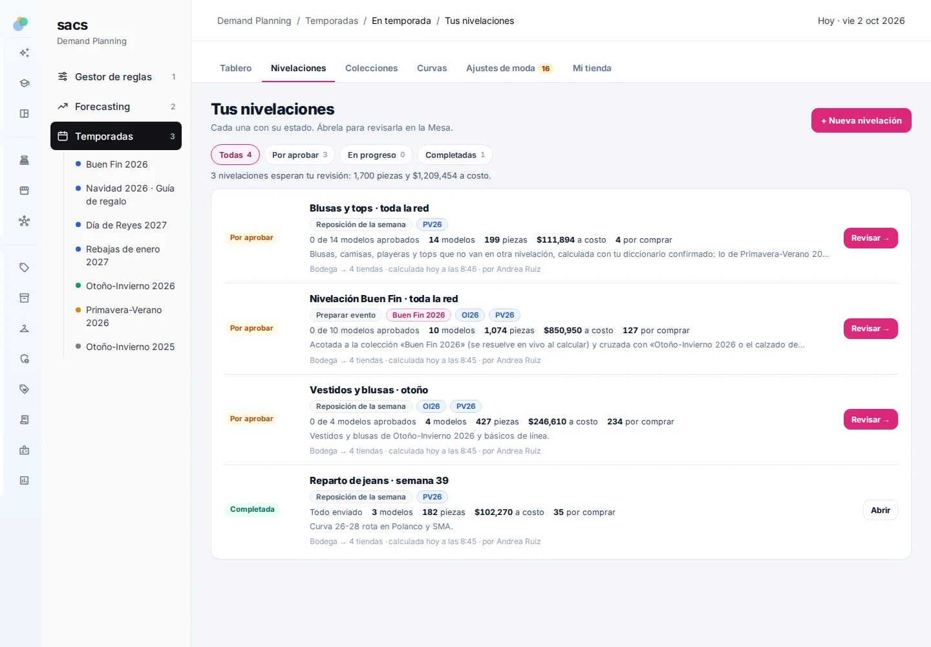The height and width of the screenshot is (647, 931).
Task: Filter list by Por aprobar chip
Action: tap(299, 155)
